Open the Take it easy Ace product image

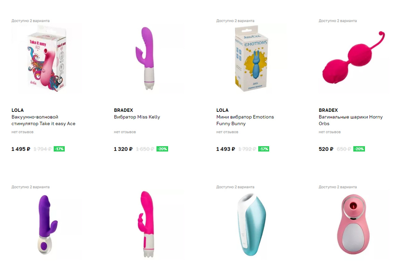point(47,58)
